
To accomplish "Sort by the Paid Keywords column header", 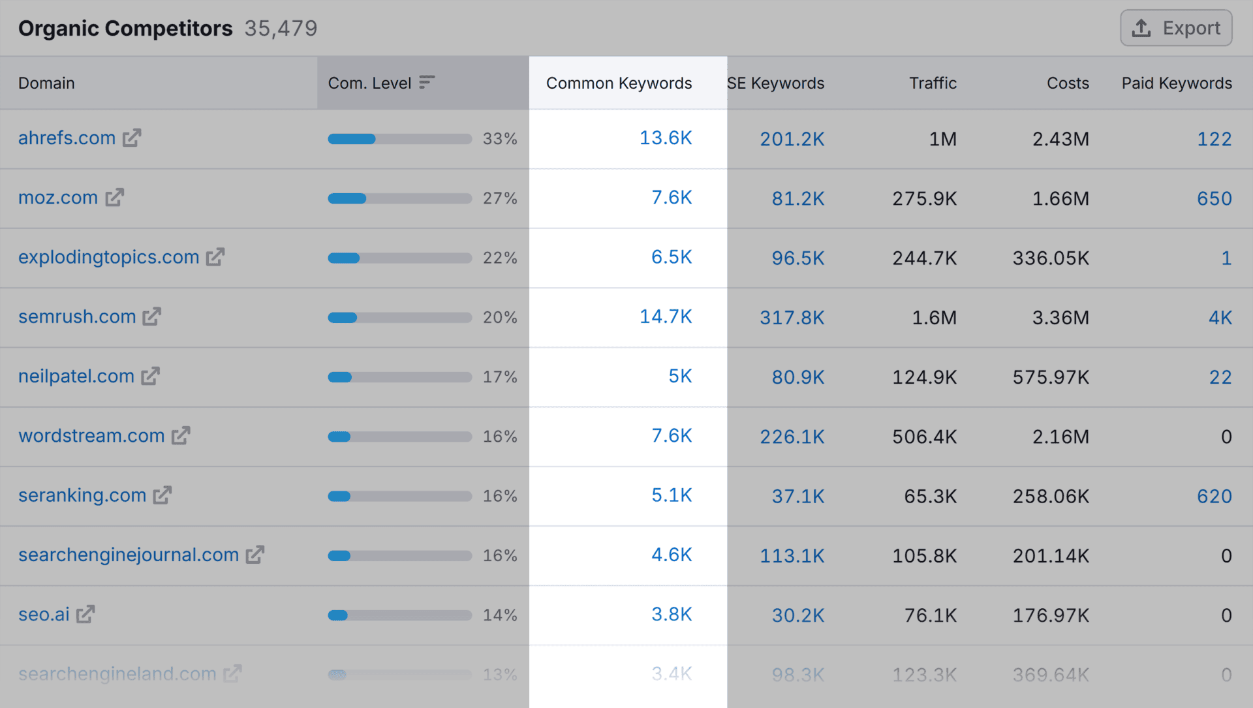I will pyautogui.click(x=1176, y=83).
